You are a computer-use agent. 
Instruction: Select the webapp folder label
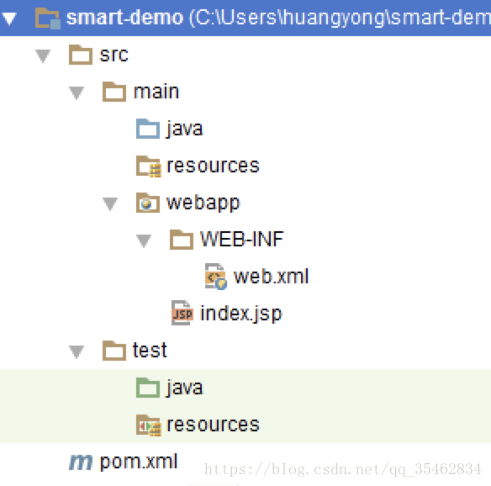(203, 203)
